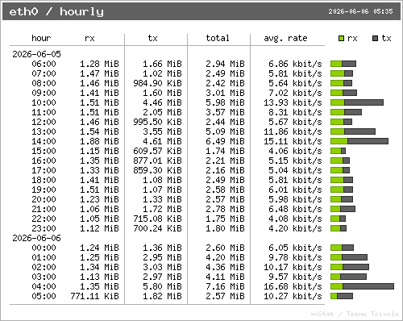Image resolution: width=403 pixels, height=321 pixels.
Task: Select rx value '1.88 MiB'
Action: click(x=99, y=141)
